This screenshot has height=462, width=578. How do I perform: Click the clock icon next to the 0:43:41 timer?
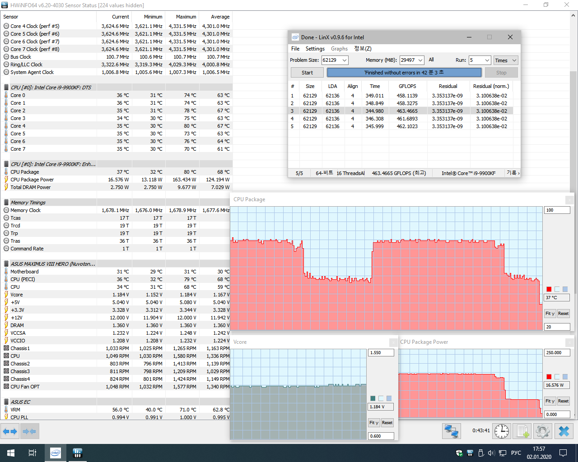point(501,431)
